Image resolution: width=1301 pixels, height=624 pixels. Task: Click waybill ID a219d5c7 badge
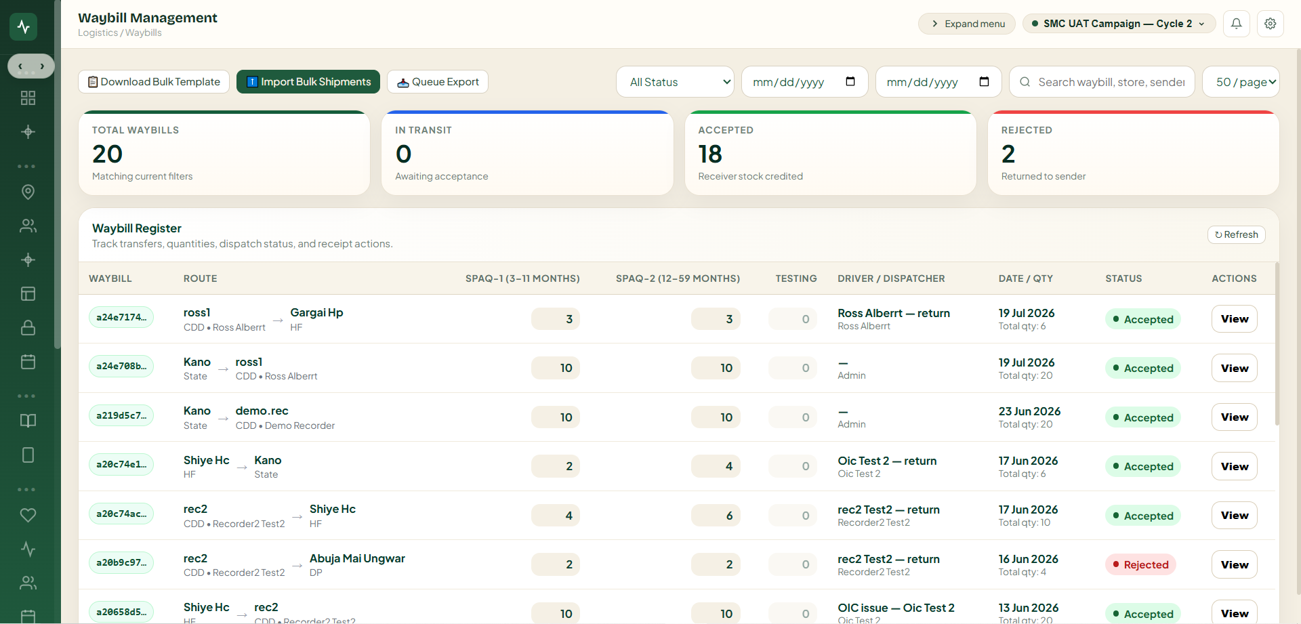[121, 415]
